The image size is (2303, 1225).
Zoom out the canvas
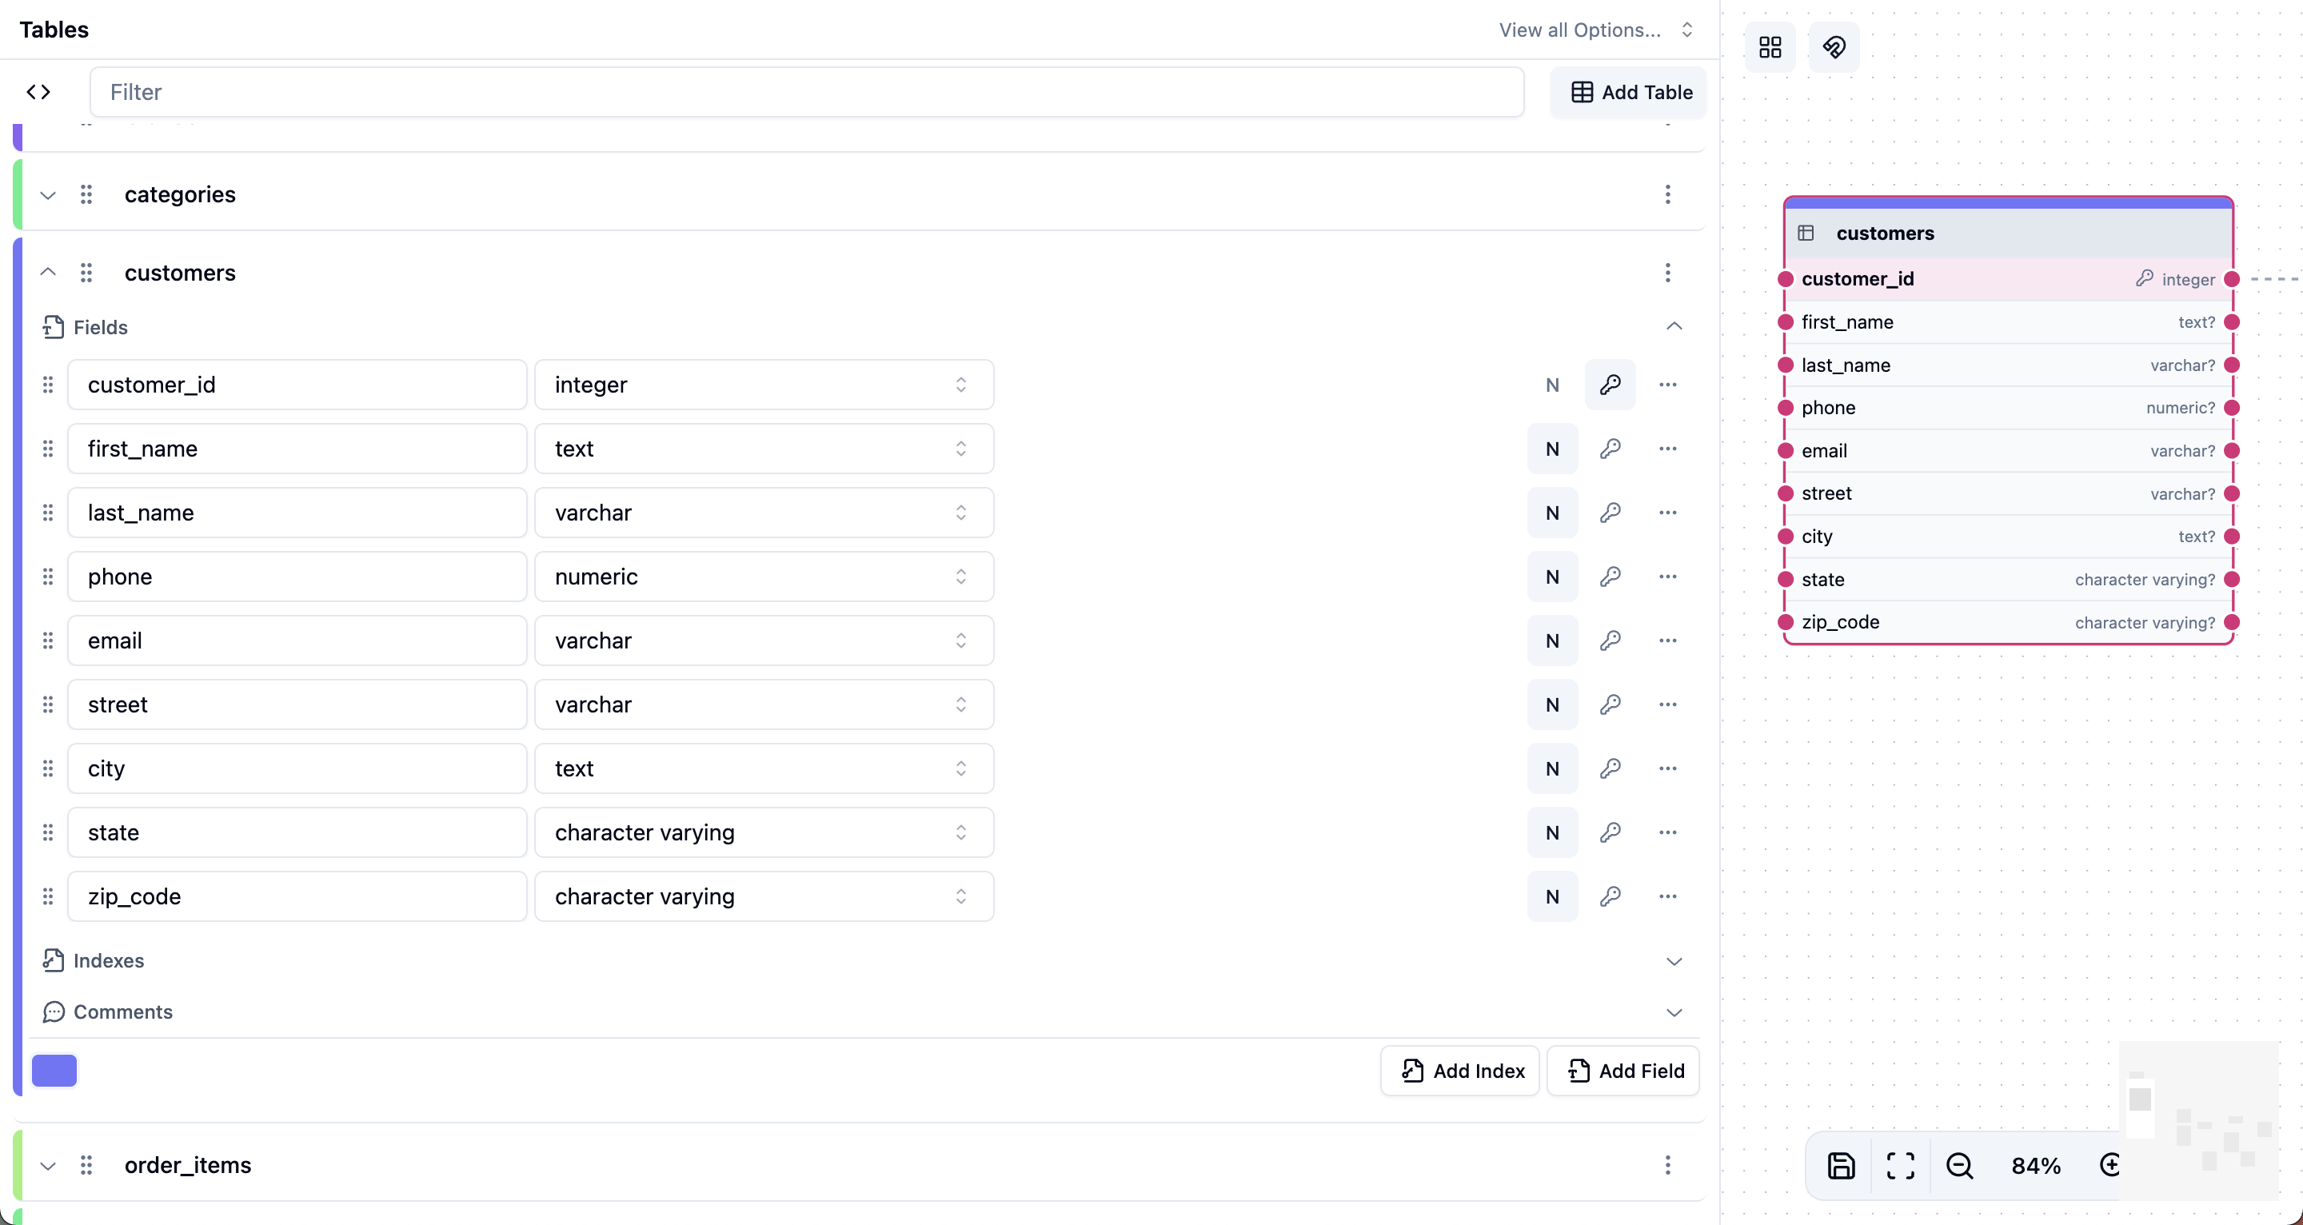[1959, 1165]
